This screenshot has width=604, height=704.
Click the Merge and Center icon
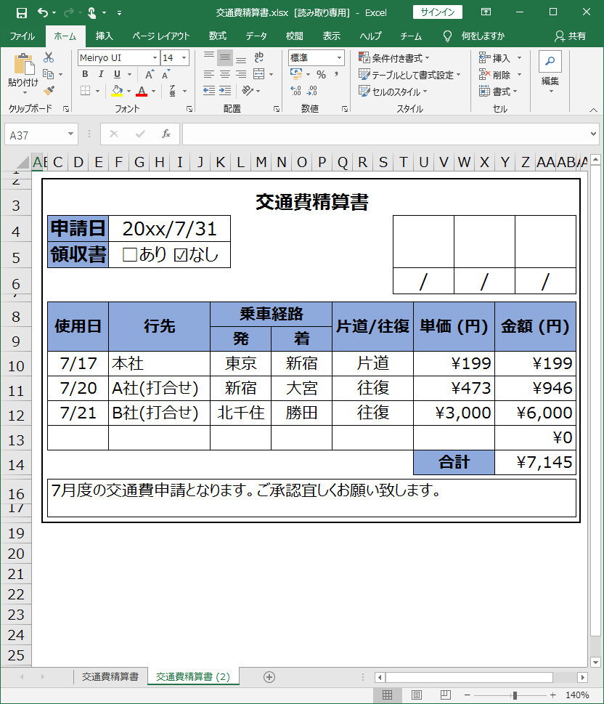[x=258, y=74]
